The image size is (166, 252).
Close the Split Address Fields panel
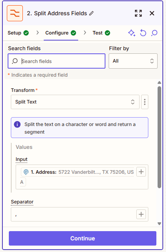pos(152,13)
